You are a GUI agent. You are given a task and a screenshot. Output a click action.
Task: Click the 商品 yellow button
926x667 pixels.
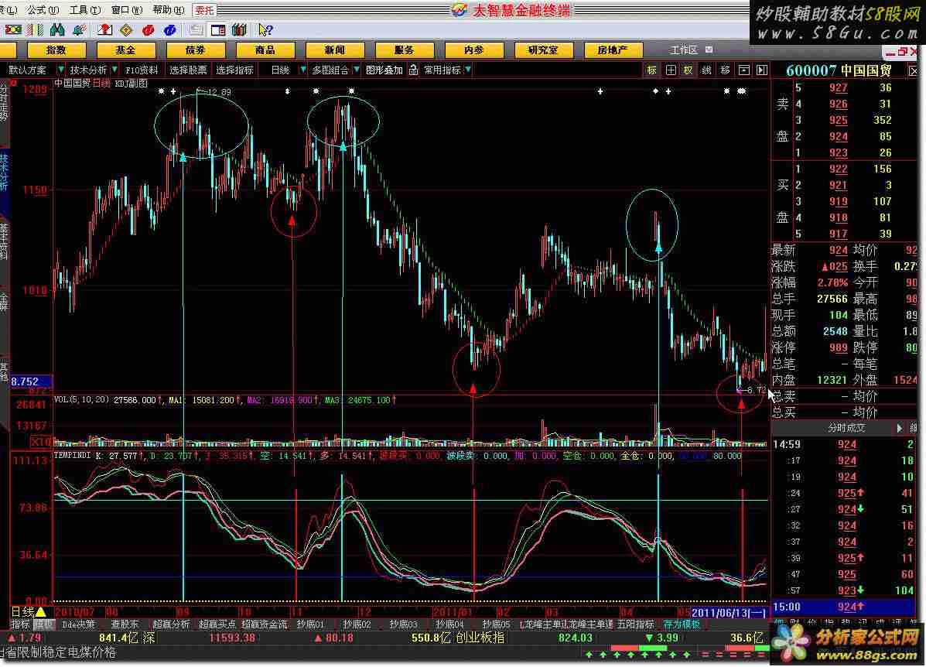[265, 50]
